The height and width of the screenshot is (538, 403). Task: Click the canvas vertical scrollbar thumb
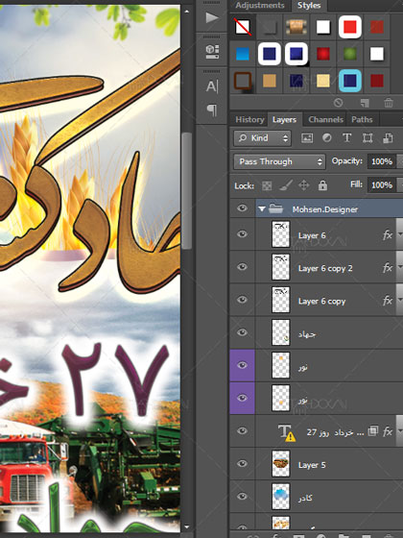186,190
